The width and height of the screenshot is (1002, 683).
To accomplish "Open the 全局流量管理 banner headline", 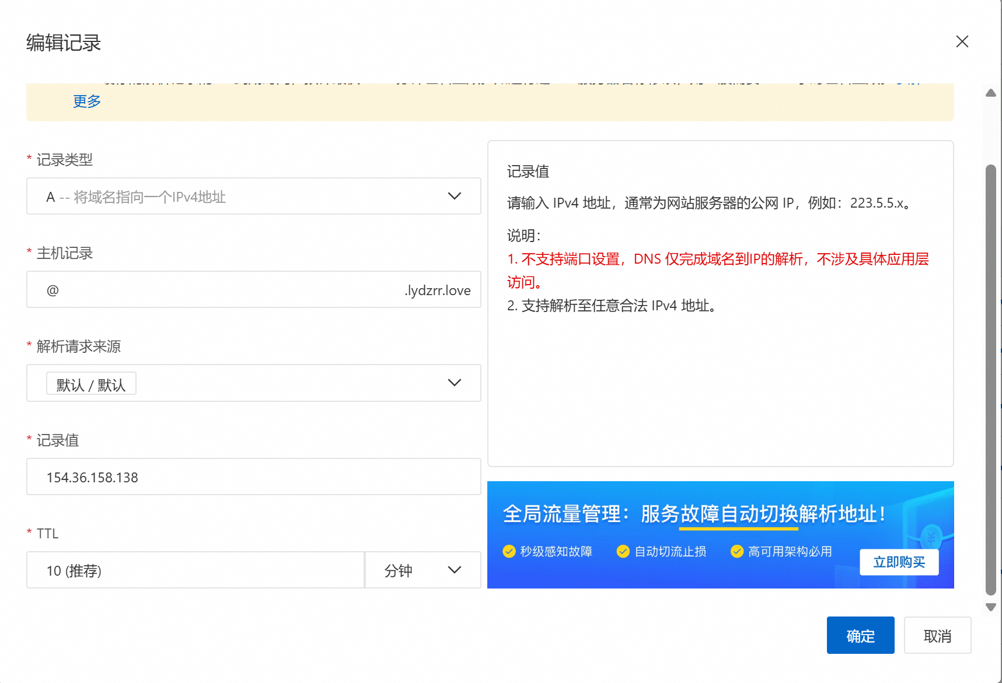I will coord(694,514).
